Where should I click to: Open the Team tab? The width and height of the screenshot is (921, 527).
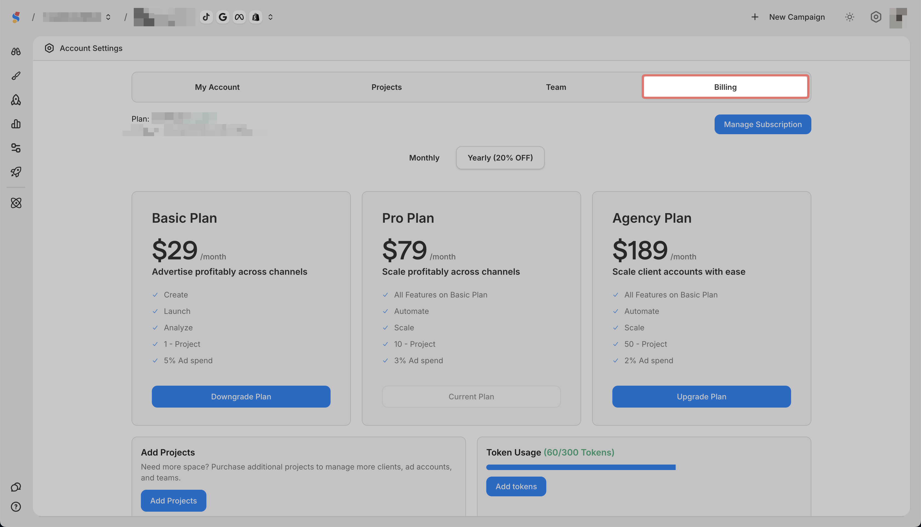[x=556, y=87]
